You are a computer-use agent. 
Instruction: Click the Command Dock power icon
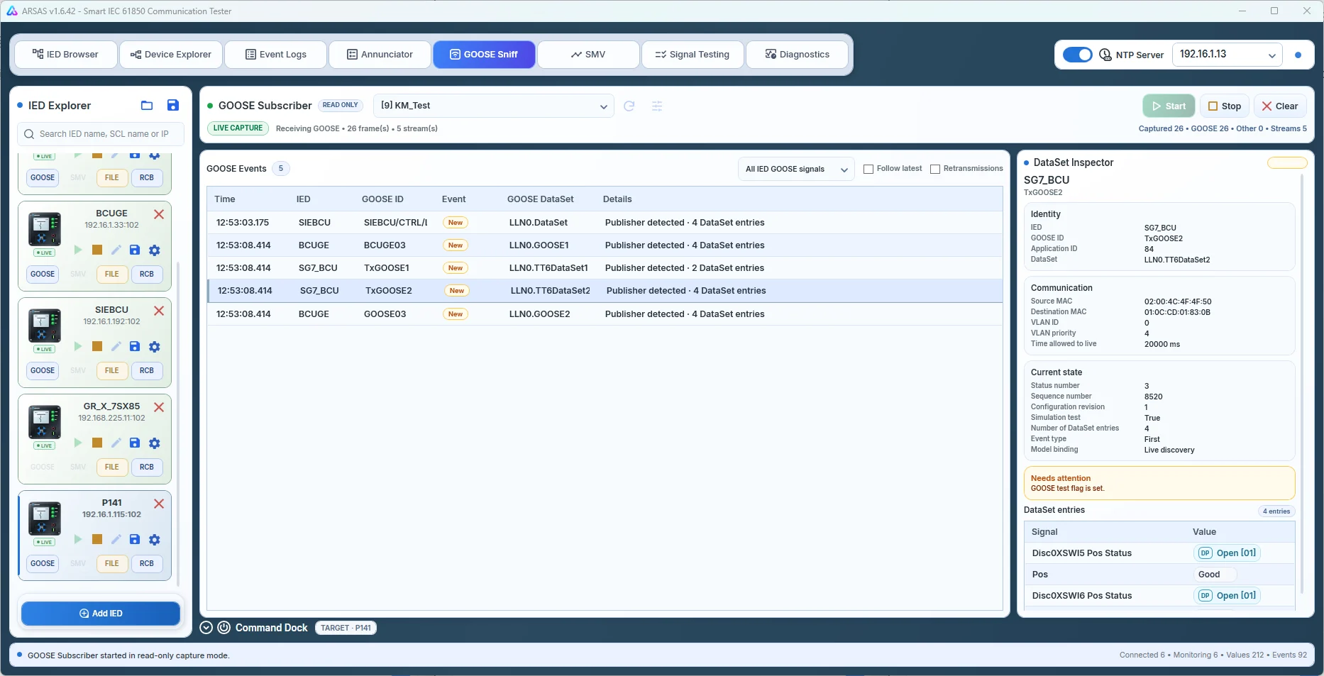tap(224, 628)
